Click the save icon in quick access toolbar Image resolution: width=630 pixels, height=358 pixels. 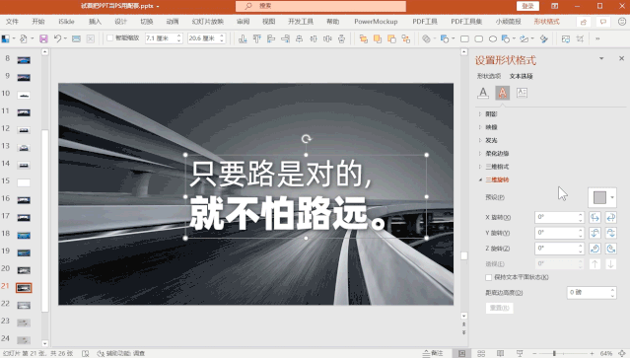coord(43,38)
